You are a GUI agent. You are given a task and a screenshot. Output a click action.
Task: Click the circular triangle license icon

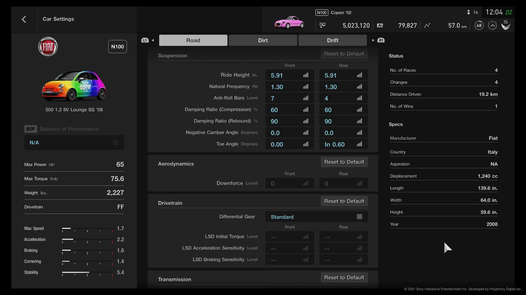[x=492, y=25]
